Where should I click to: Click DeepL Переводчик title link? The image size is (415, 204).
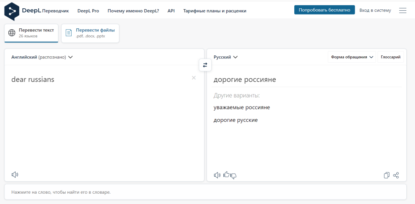[45, 11]
